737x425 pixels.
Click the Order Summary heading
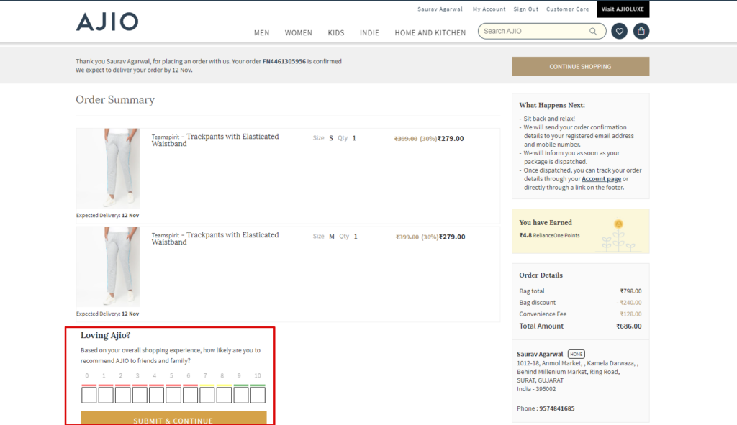[x=115, y=100]
